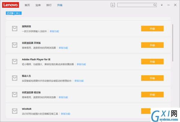The height and width of the screenshot is (122, 180).
Task: Click the 搜狗拼音 app icon
Action: click(x=15, y=29)
